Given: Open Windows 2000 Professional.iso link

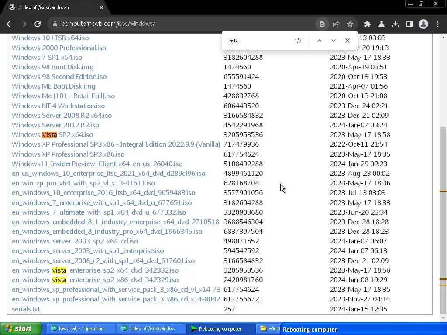Looking at the screenshot, I should pos(59,48).
